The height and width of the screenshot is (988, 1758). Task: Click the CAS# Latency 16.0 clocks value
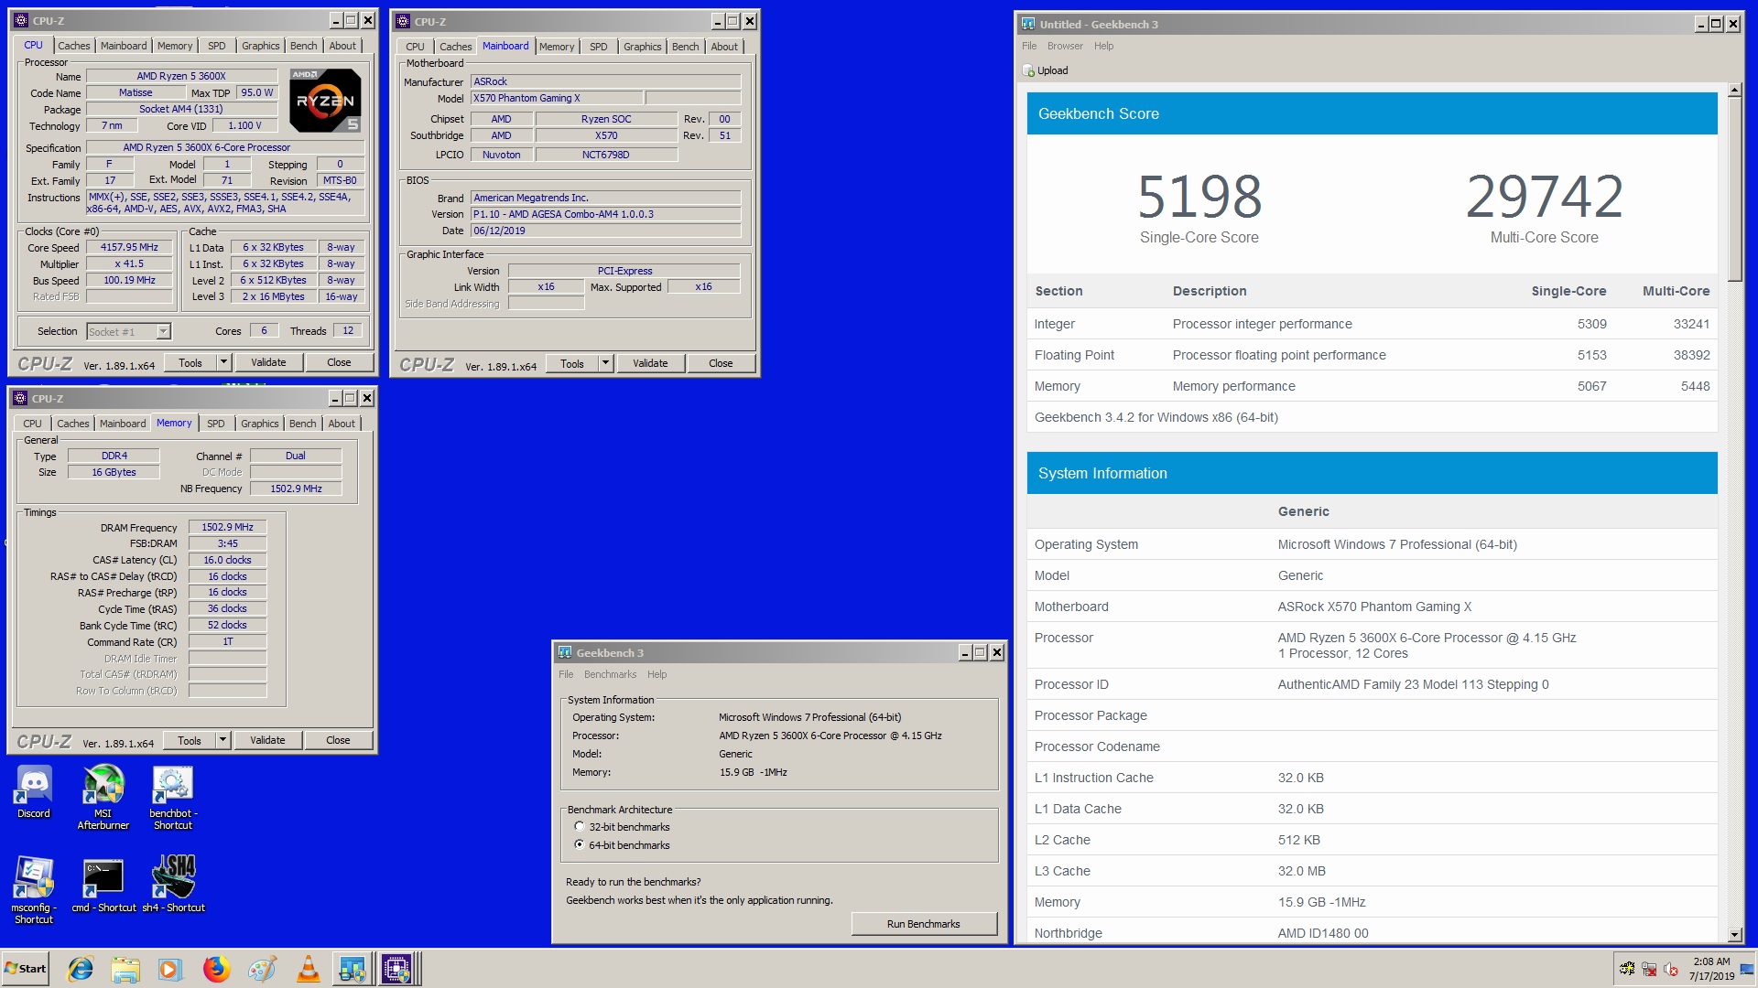pyautogui.click(x=228, y=560)
